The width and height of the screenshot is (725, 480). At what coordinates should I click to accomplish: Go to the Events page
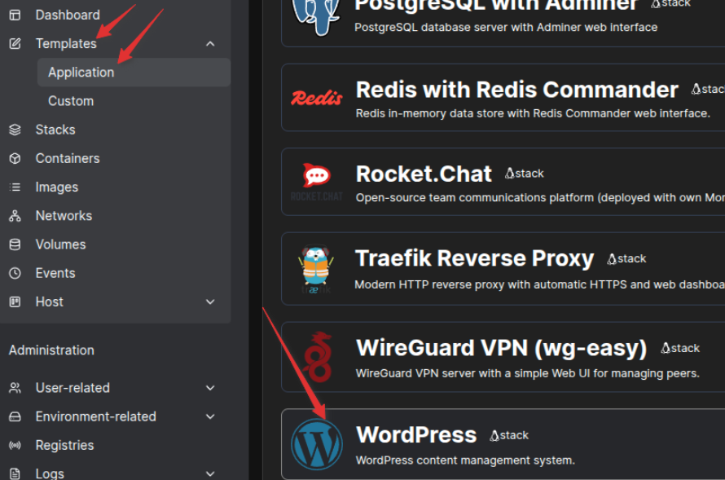pos(55,273)
